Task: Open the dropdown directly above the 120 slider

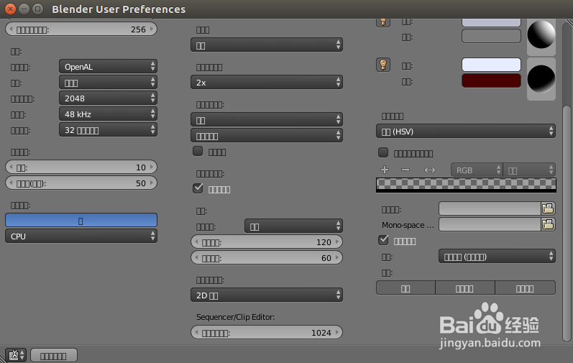Action: click(293, 226)
